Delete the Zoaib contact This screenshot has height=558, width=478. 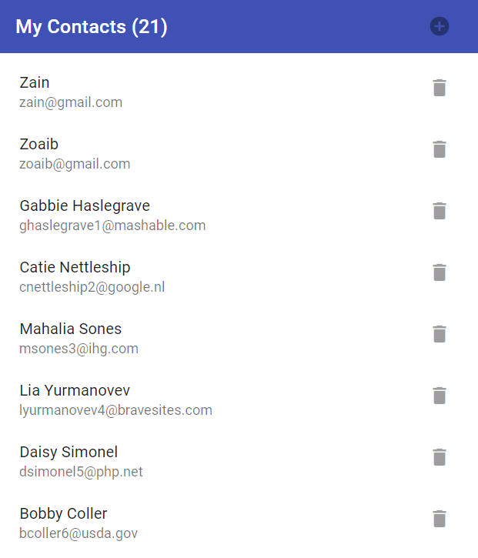pos(440,149)
